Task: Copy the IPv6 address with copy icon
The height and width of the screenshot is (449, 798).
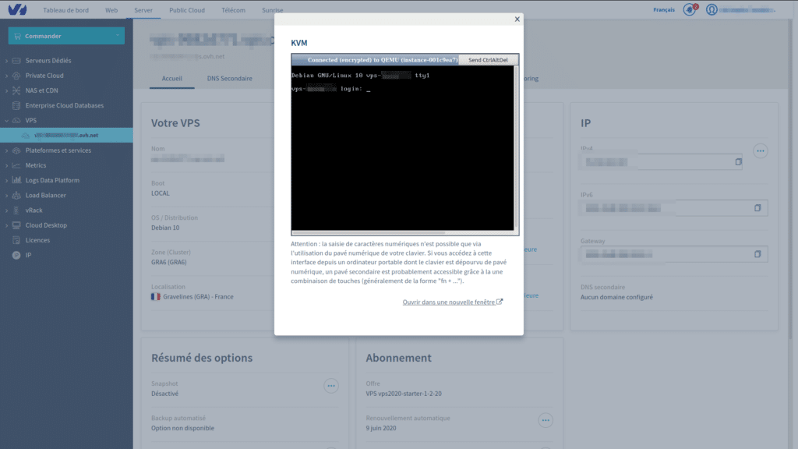Action: [x=757, y=207]
